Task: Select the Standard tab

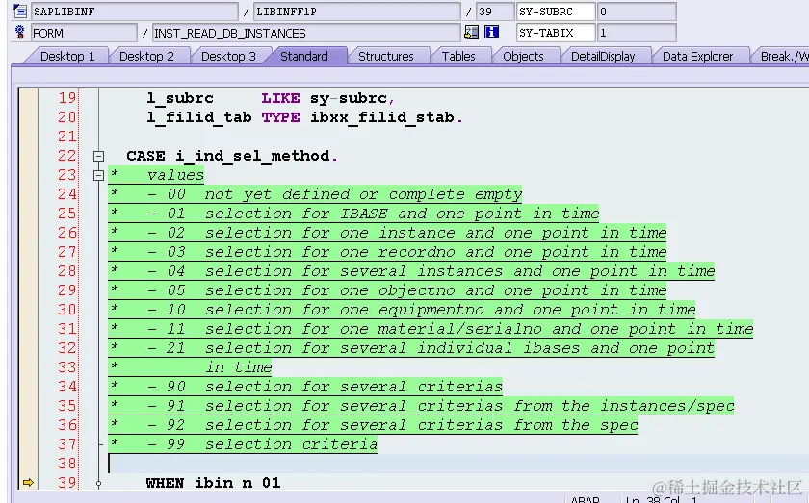Action: [304, 56]
